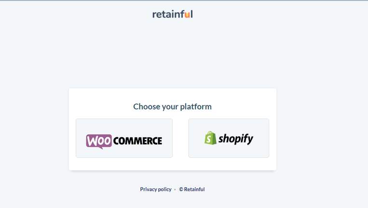Viewport: 368px width, 208px height.
Task: Click the white "Woo" lettering in bubble
Action: click(x=99, y=141)
